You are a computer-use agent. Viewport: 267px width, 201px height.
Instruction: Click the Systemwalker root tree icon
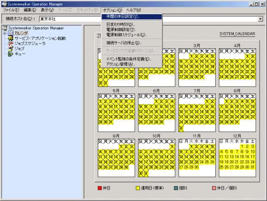tap(5, 28)
